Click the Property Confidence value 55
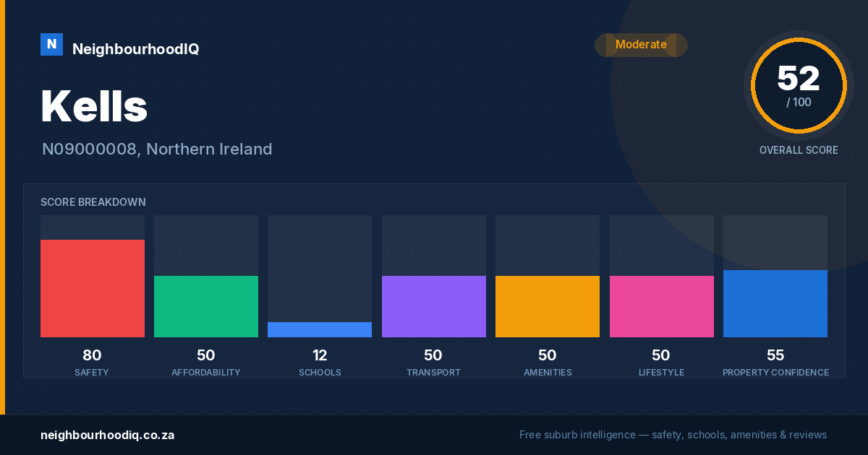The height and width of the screenshot is (455, 868). coord(775,355)
